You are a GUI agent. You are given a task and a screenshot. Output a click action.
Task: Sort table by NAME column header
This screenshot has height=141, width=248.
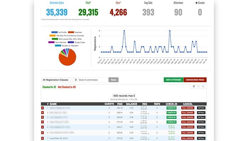tap(53, 104)
